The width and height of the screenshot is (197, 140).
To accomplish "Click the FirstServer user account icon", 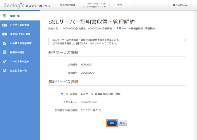I will tap(174, 5).
